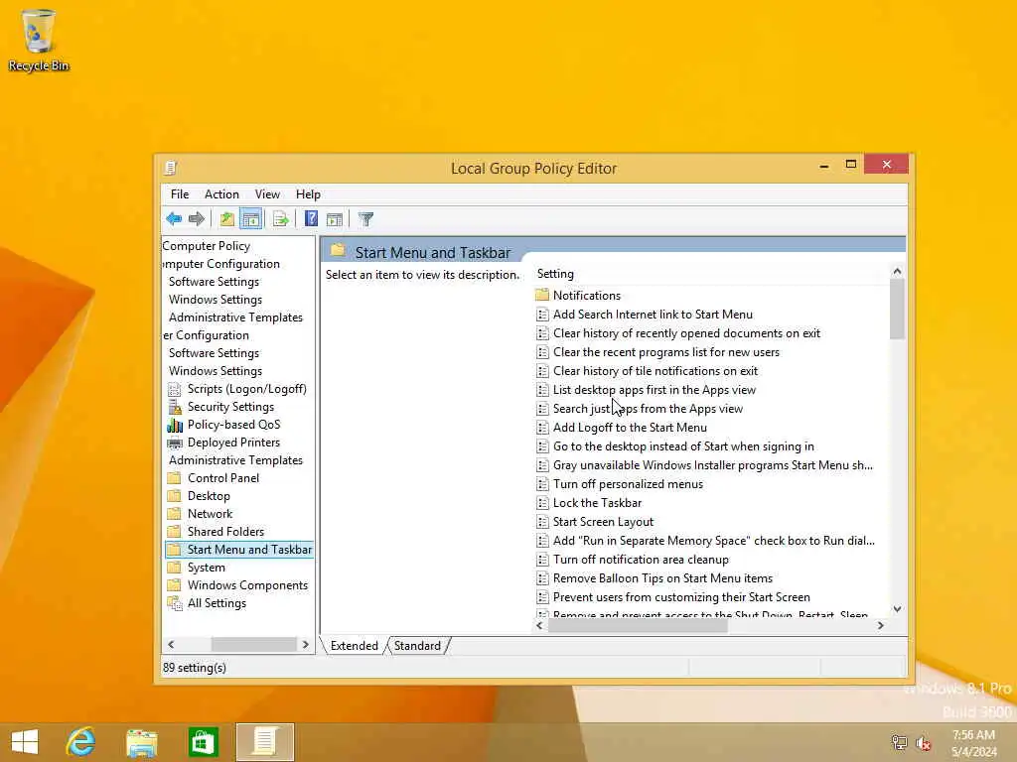The height and width of the screenshot is (762, 1017).
Task: Select Gray unavailable Windows Installer programs setting
Action: (713, 465)
